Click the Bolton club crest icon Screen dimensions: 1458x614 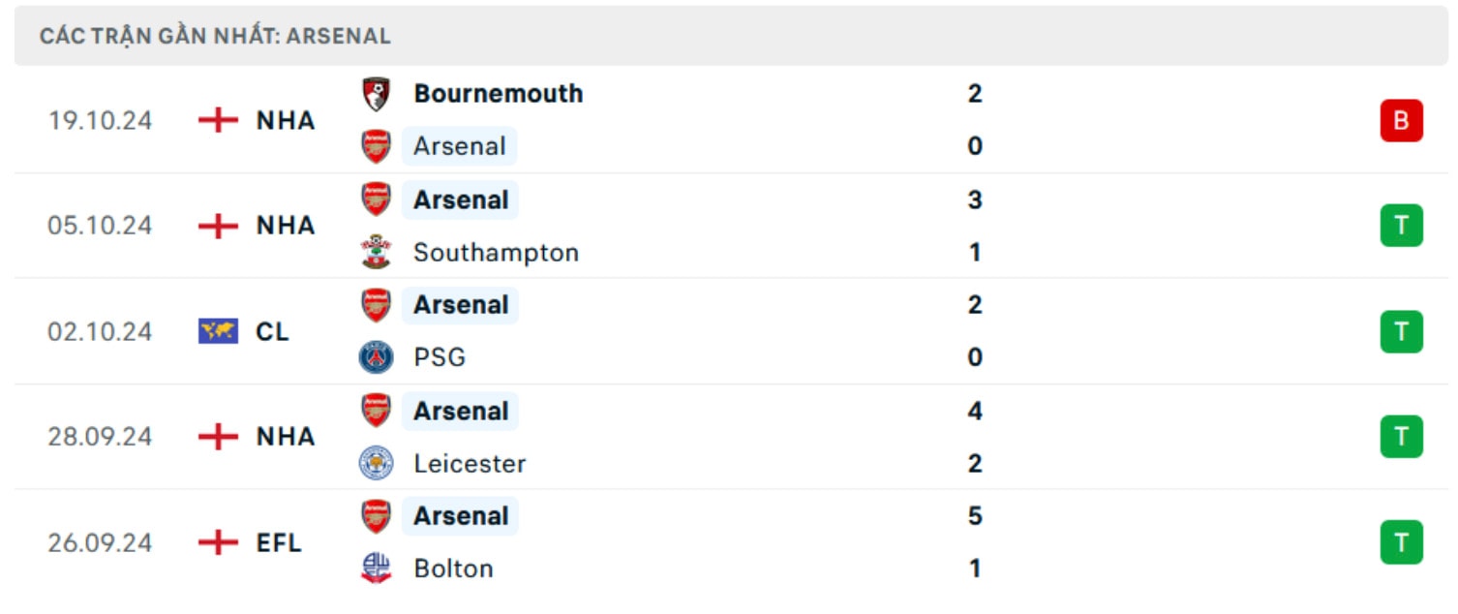coord(376,568)
